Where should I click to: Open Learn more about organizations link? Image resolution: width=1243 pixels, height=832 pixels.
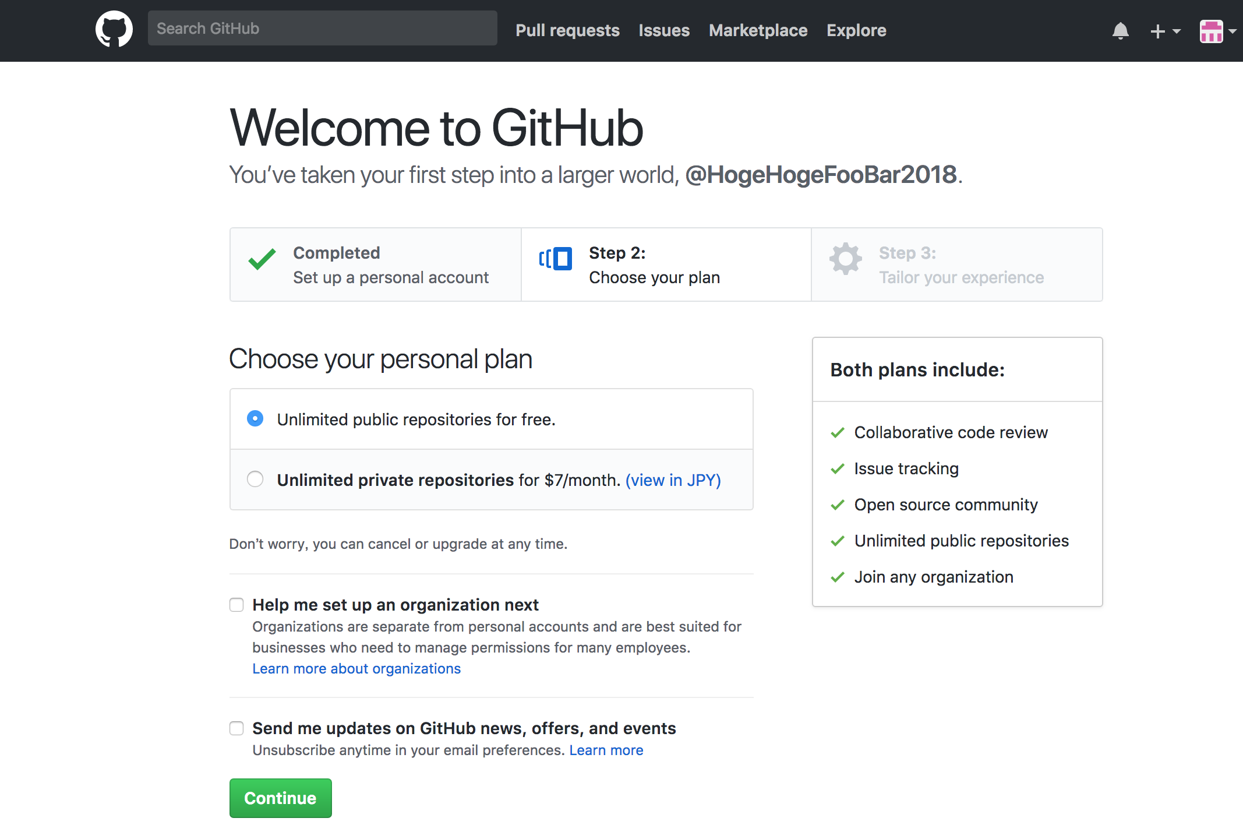pos(356,668)
